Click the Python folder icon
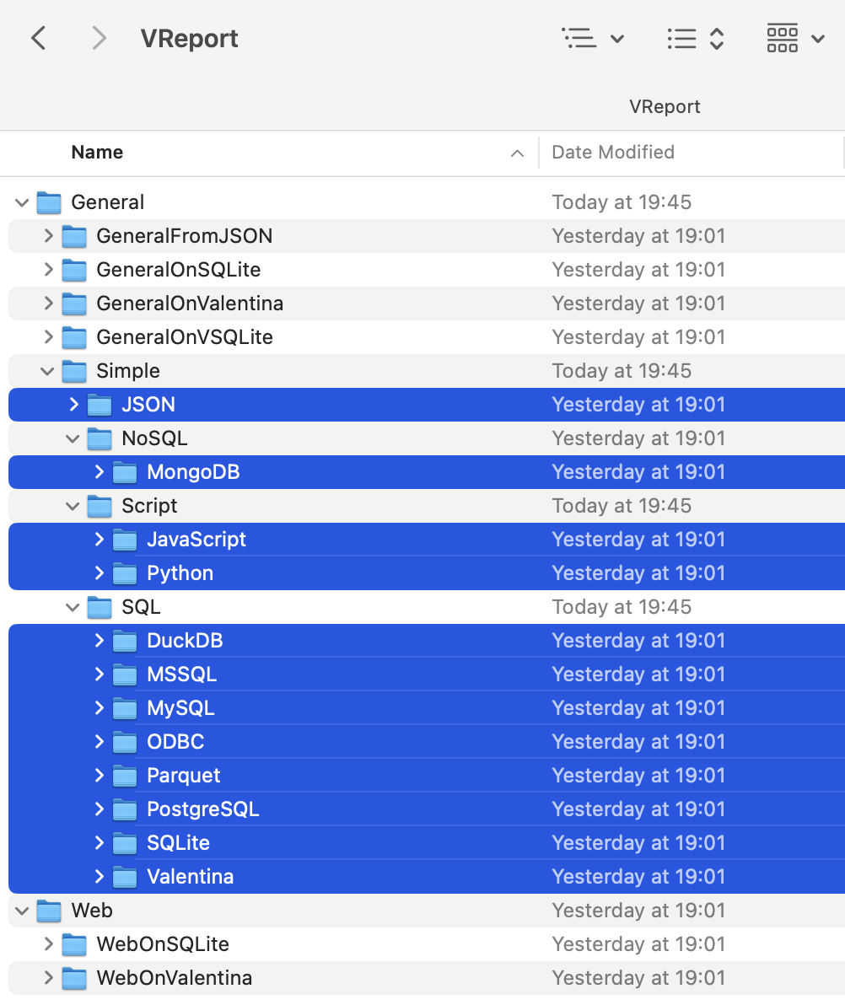Image resolution: width=845 pixels, height=1005 pixels. (125, 573)
